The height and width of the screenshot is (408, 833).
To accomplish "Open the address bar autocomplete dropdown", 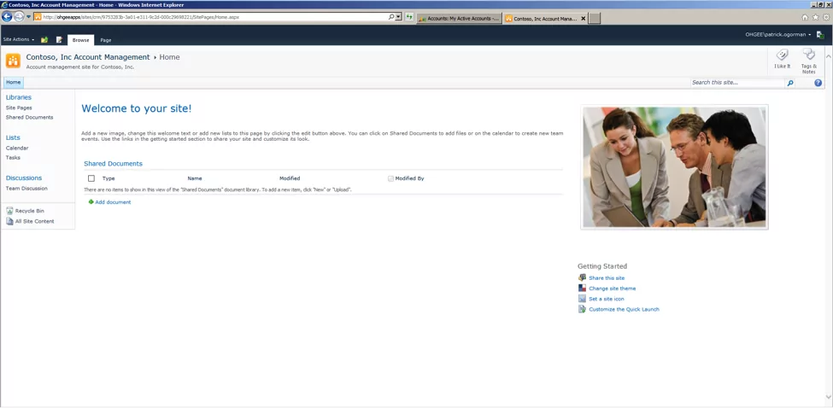I will click(x=399, y=17).
